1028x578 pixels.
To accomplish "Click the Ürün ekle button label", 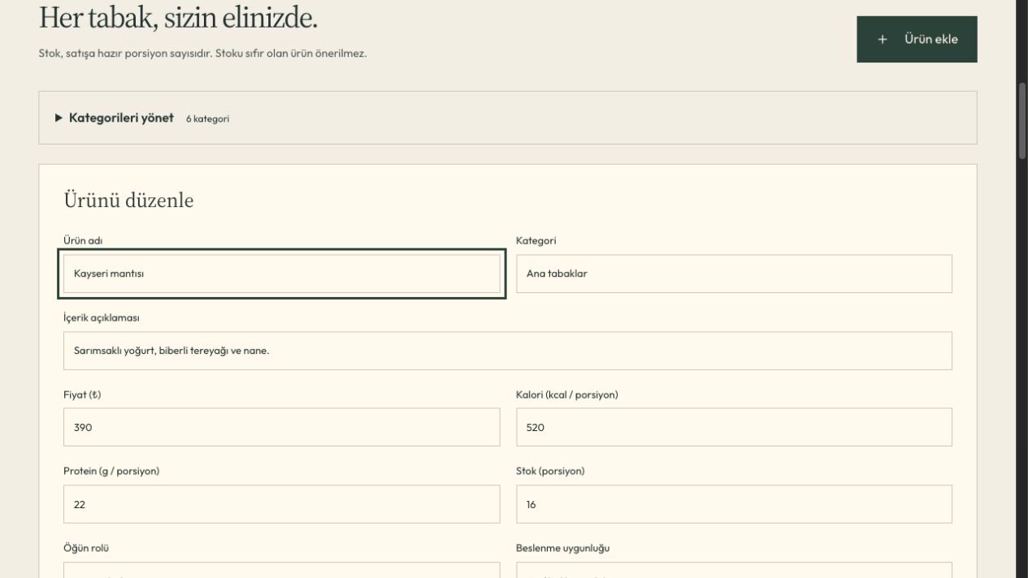I will click(x=931, y=39).
